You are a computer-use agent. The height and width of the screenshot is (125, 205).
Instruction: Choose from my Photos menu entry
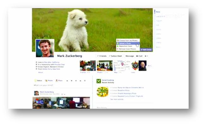[x=128, y=40]
